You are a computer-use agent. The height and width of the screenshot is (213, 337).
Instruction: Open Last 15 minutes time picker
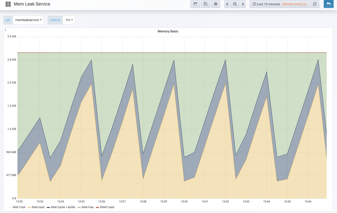pos(266,4)
